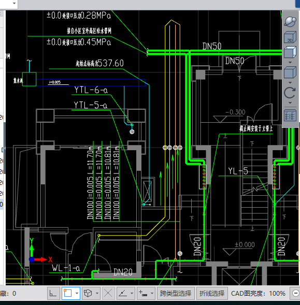Open dropdown beneath the solid cube icon

coord(290,82)
